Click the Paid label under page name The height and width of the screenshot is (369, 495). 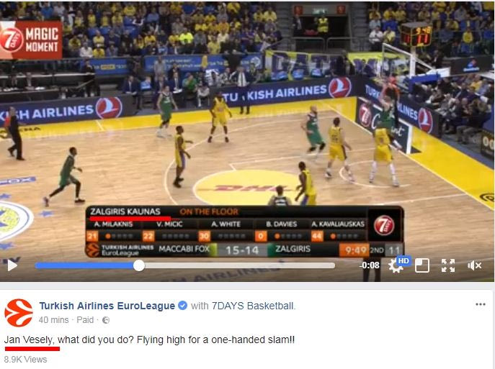[85, 320]
